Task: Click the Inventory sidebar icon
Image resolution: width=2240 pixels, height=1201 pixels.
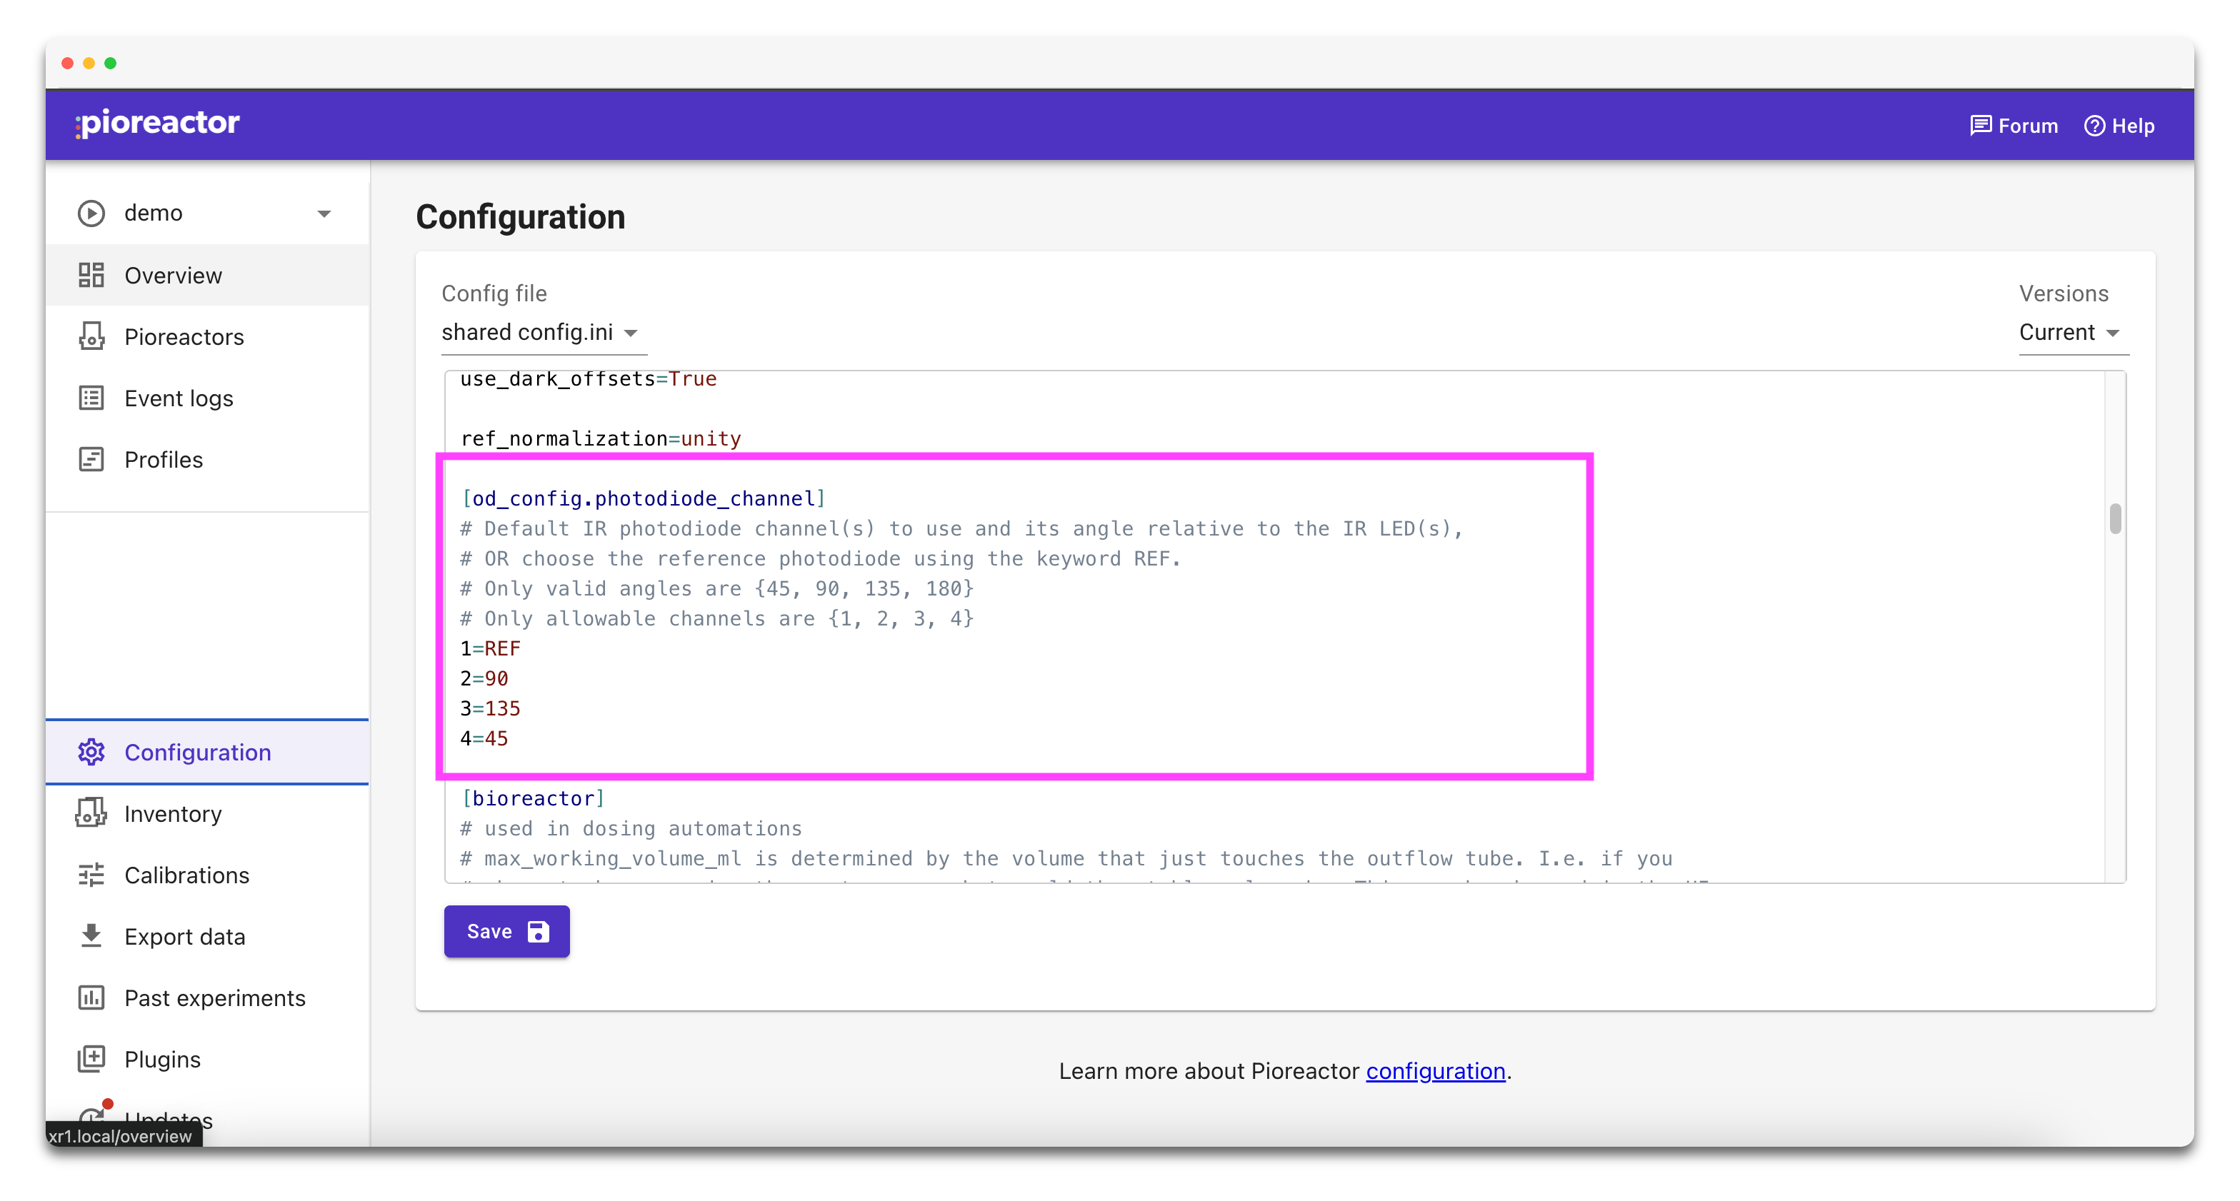Action: click(x=91, y=813)
